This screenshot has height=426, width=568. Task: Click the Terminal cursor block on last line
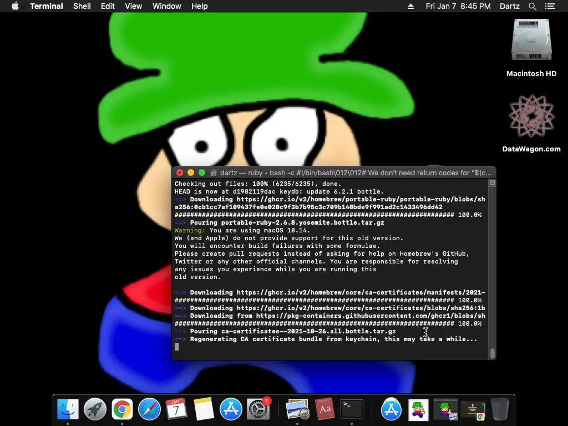177,347
